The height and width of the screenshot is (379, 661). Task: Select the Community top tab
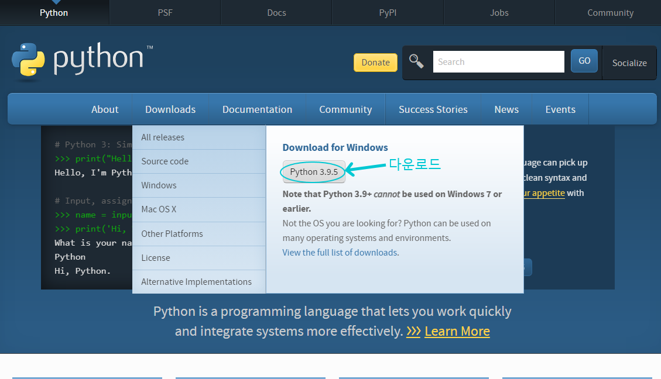[610, 13]
